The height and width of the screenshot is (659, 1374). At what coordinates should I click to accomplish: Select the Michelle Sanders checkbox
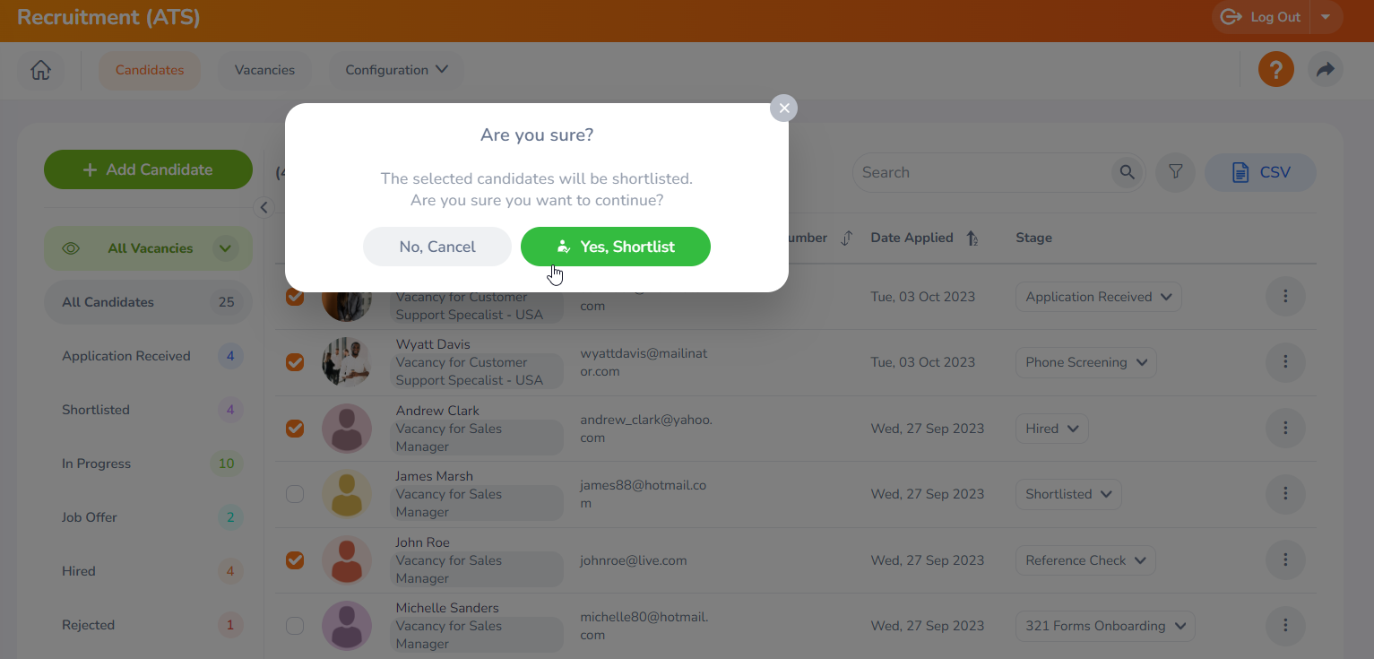click(295, 626)
